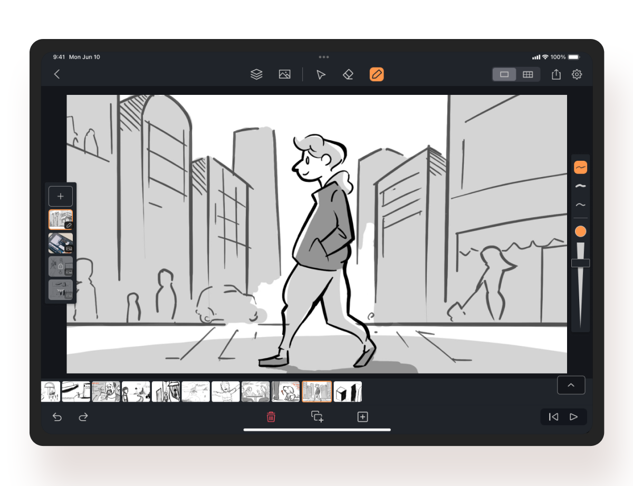Open the settings gear
Image resolution: width=633 pixels, height=486 pixels.
577,74
